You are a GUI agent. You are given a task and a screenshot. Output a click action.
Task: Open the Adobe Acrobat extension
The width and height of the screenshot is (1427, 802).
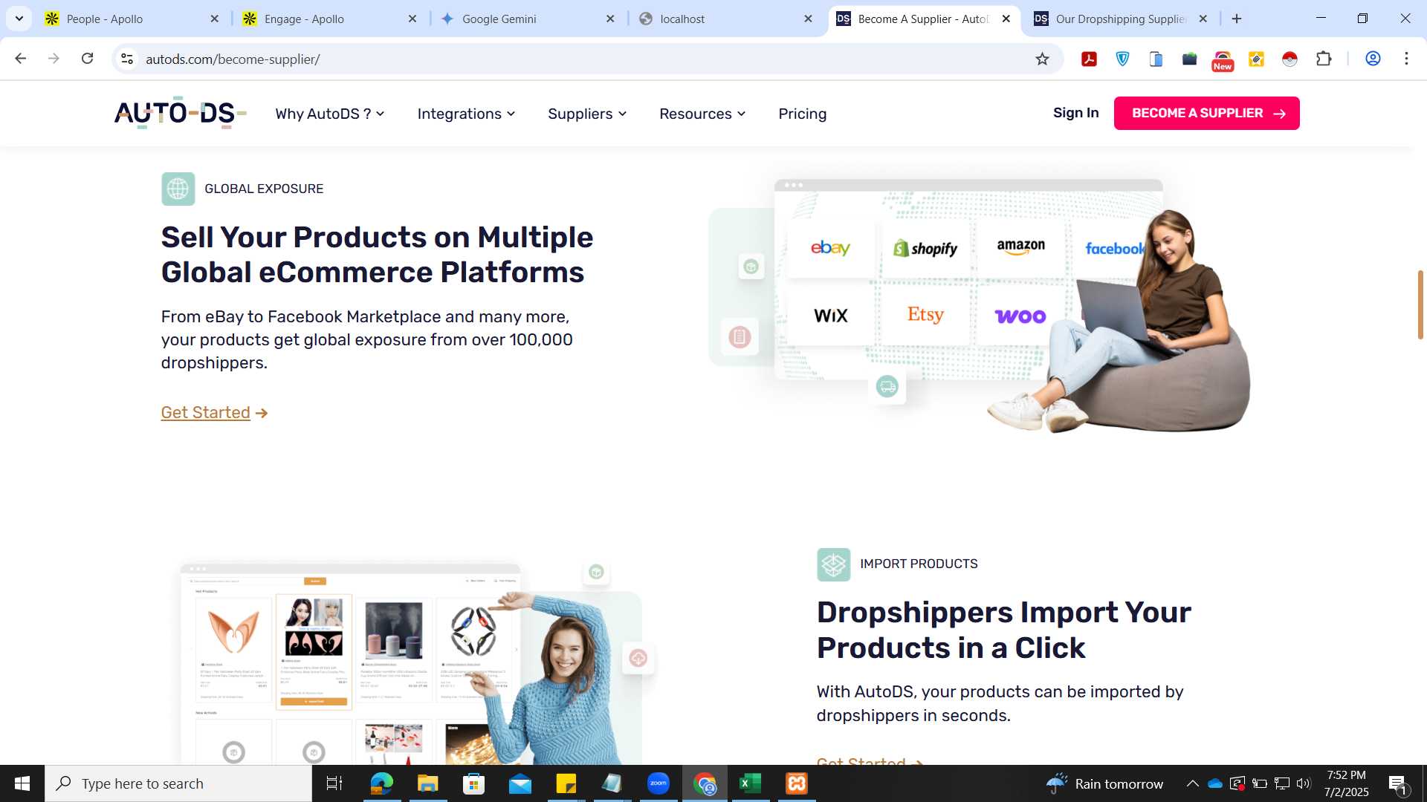pyautogui.click(x=1089, y=59)
